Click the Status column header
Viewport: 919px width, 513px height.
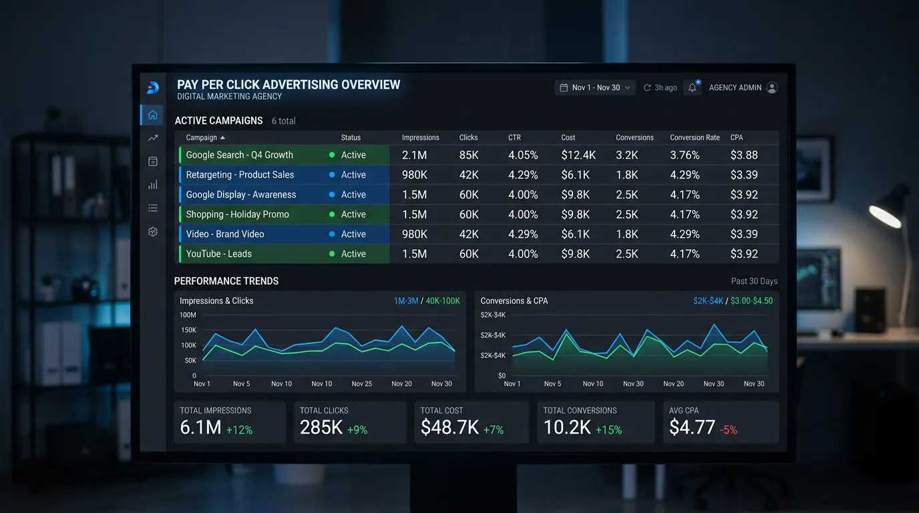coord(351,138)
